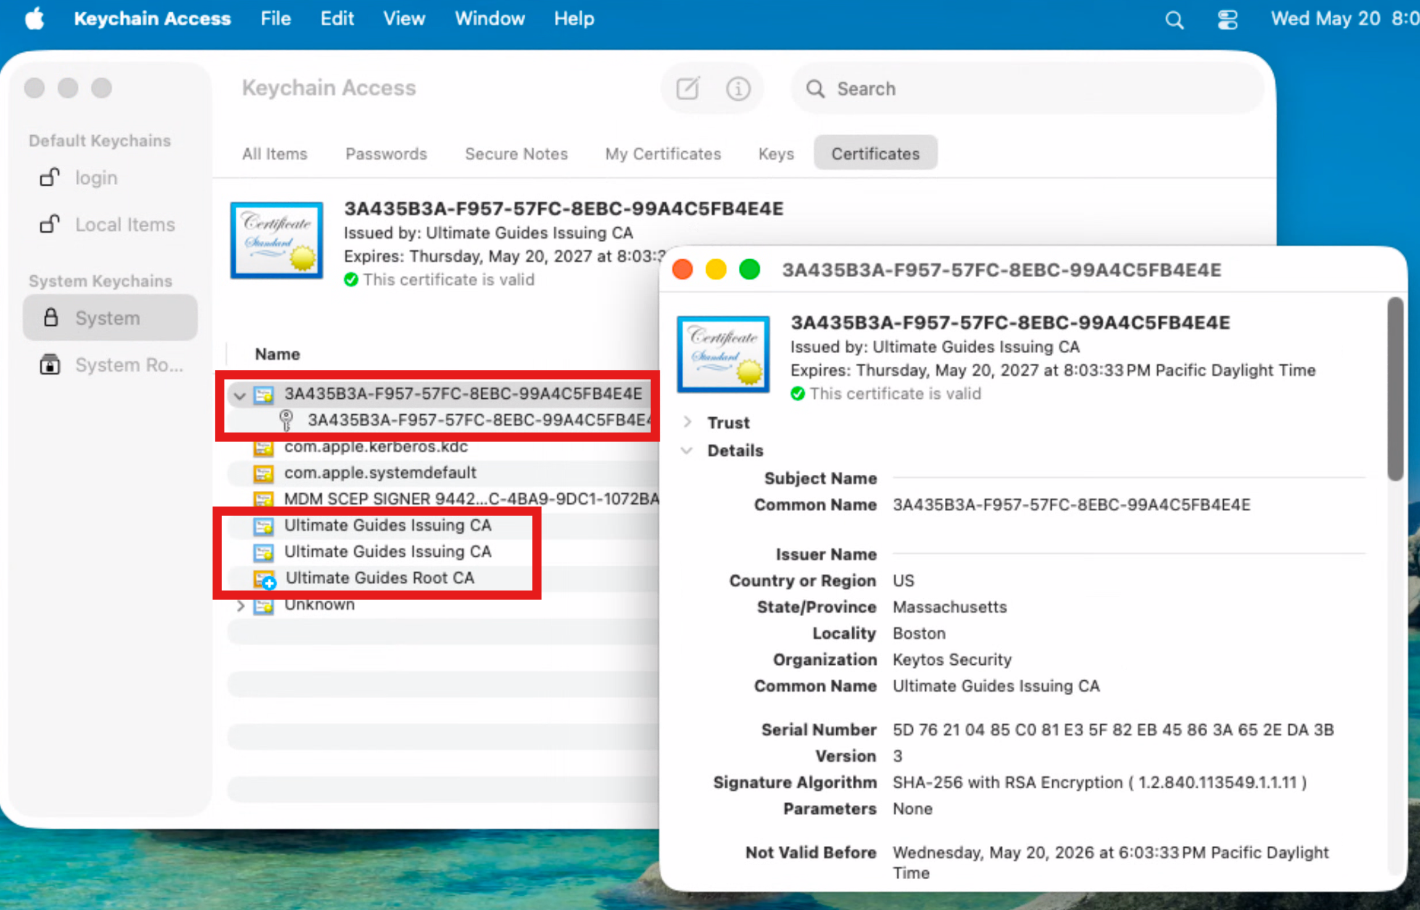Viewport: 1420px width, 910px height.
Task: Select the login keychain
Action: (110, 178)
